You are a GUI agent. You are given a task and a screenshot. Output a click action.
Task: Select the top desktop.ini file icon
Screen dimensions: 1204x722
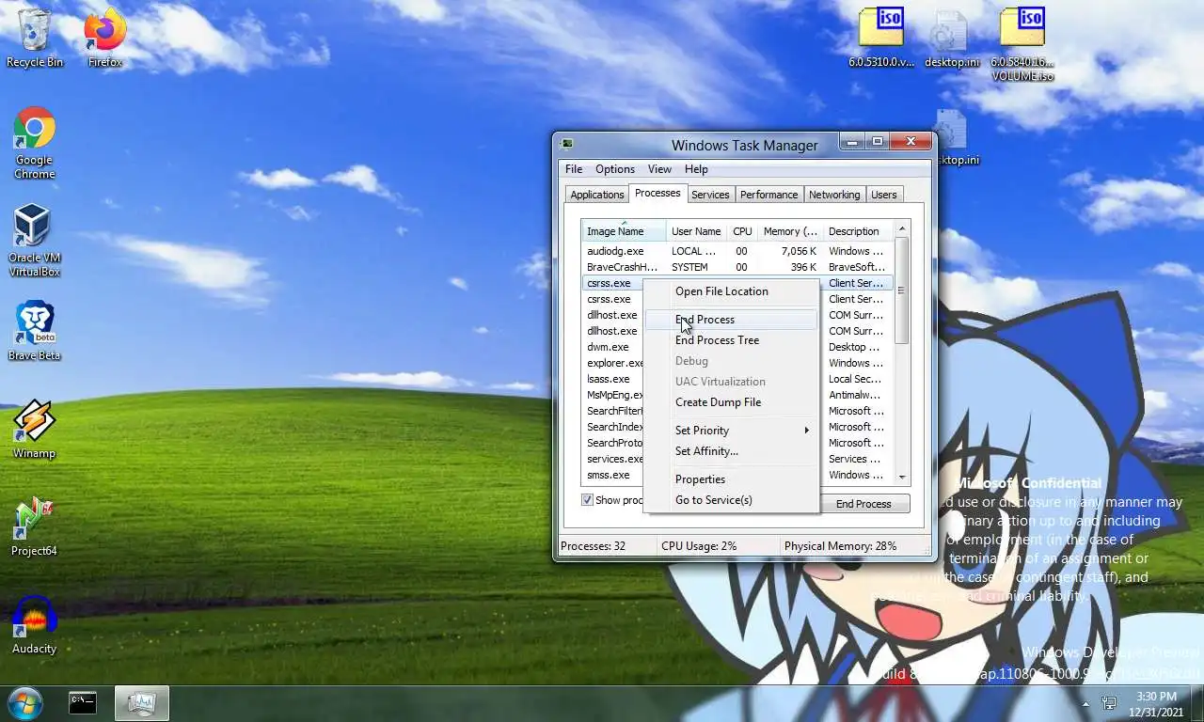pyautogui.click(x=951, y=39)
